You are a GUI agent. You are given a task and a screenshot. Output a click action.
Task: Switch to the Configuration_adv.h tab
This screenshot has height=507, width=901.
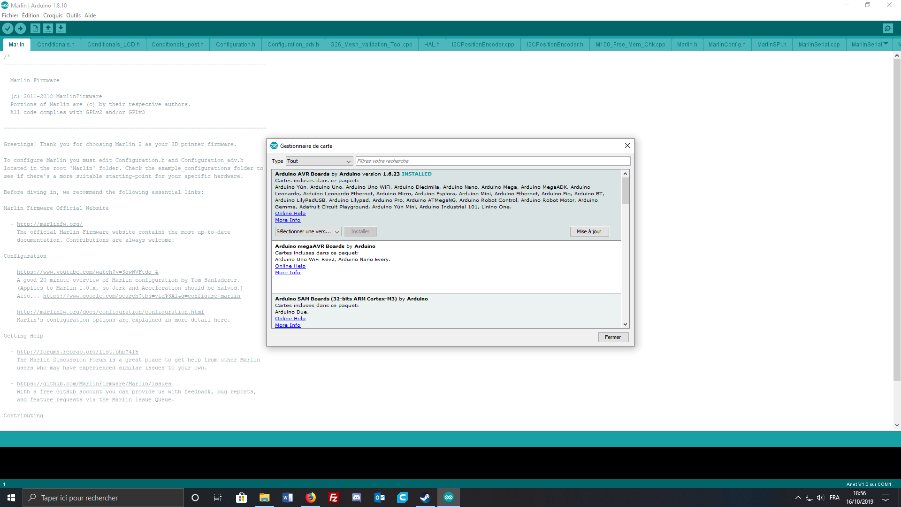293,45
